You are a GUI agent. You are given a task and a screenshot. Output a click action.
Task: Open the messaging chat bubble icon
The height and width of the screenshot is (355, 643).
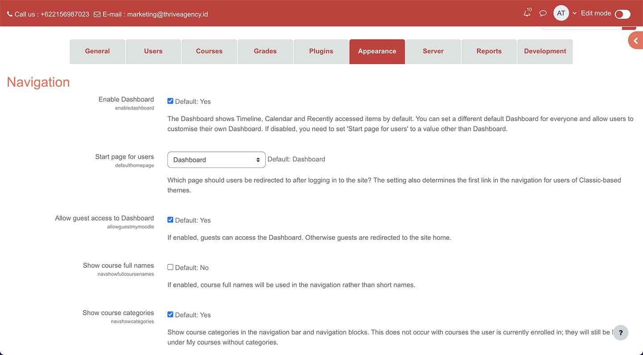pyautogui.click(x=543, y=13)
